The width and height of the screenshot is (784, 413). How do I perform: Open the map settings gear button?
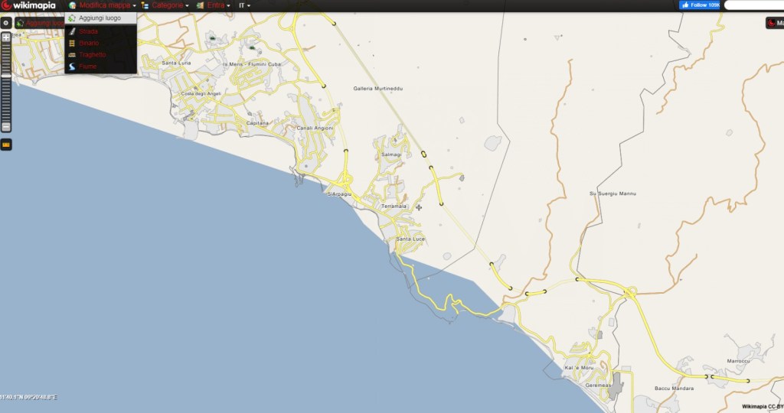pos(6,24)
